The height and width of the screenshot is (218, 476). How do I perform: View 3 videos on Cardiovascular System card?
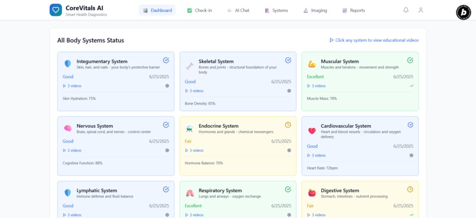[x=317, y=155]
